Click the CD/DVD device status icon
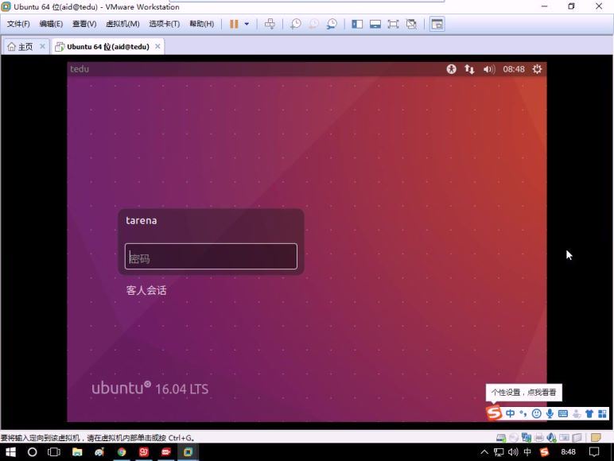 pos(514,437)
